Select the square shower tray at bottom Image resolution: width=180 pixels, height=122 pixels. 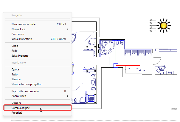(x=91, y=98)
